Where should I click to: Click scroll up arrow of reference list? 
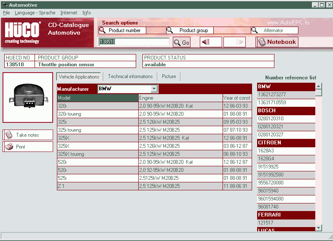pyautogui.click(x=319, y=86)
